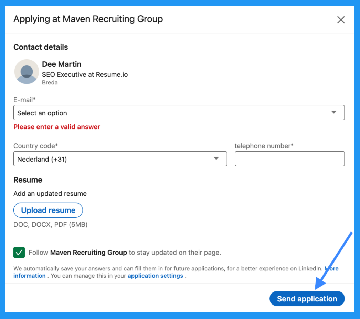Close the Applying at Maven Recruiting Group dialog
The width and height of the screenshot is (360, 319).
(341, 20)
